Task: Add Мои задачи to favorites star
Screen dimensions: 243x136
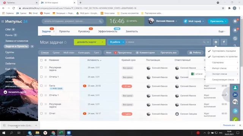Action: pos(65,42)
